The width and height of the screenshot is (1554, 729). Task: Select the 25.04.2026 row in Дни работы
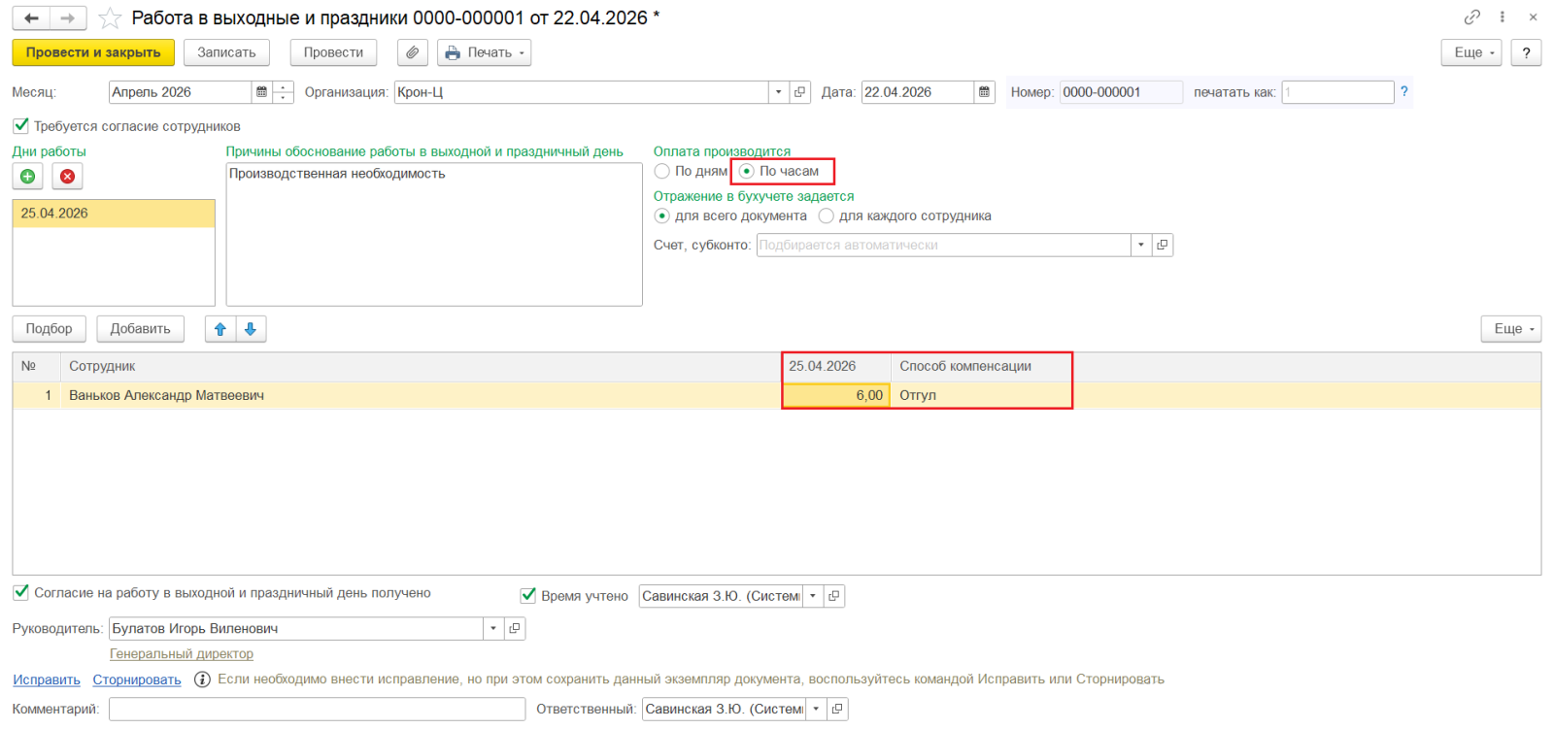(114, 214)
